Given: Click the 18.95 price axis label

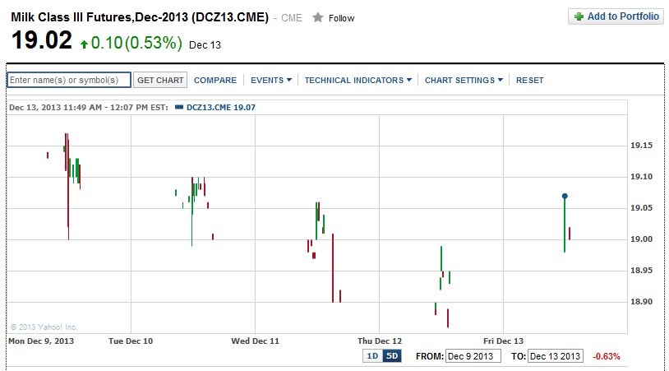Looking at the screenshot, I should (x=641, y=271).
